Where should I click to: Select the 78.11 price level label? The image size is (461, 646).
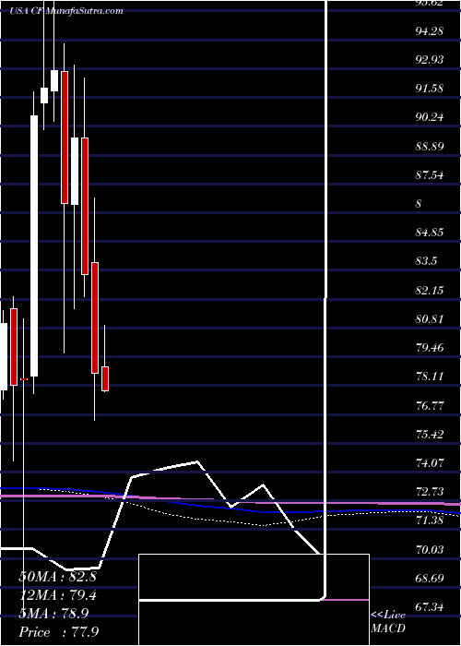pos(429,377)
